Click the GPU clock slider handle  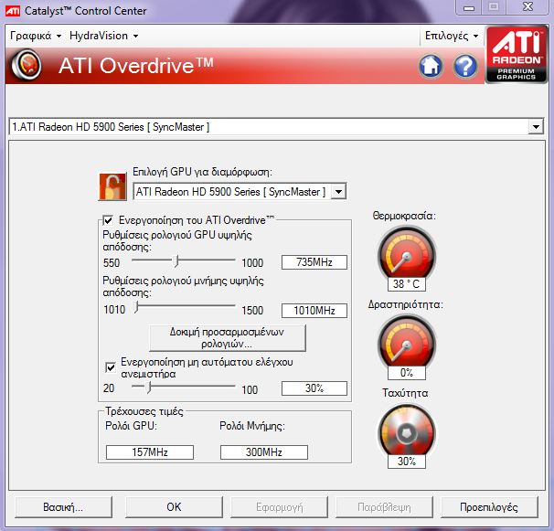coord(176,260)
